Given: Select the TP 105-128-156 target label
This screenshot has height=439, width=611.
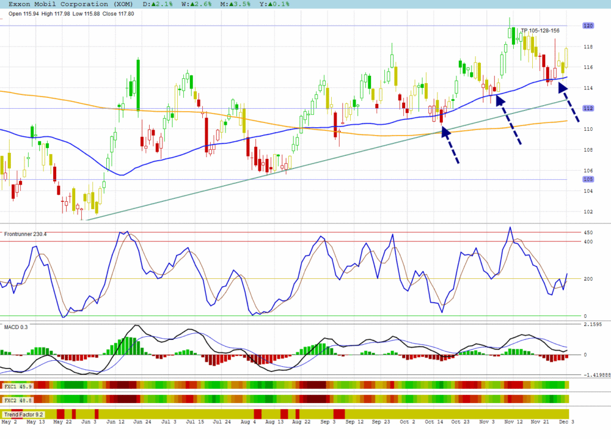Looking at the screenshot, I should click(540, 31).
